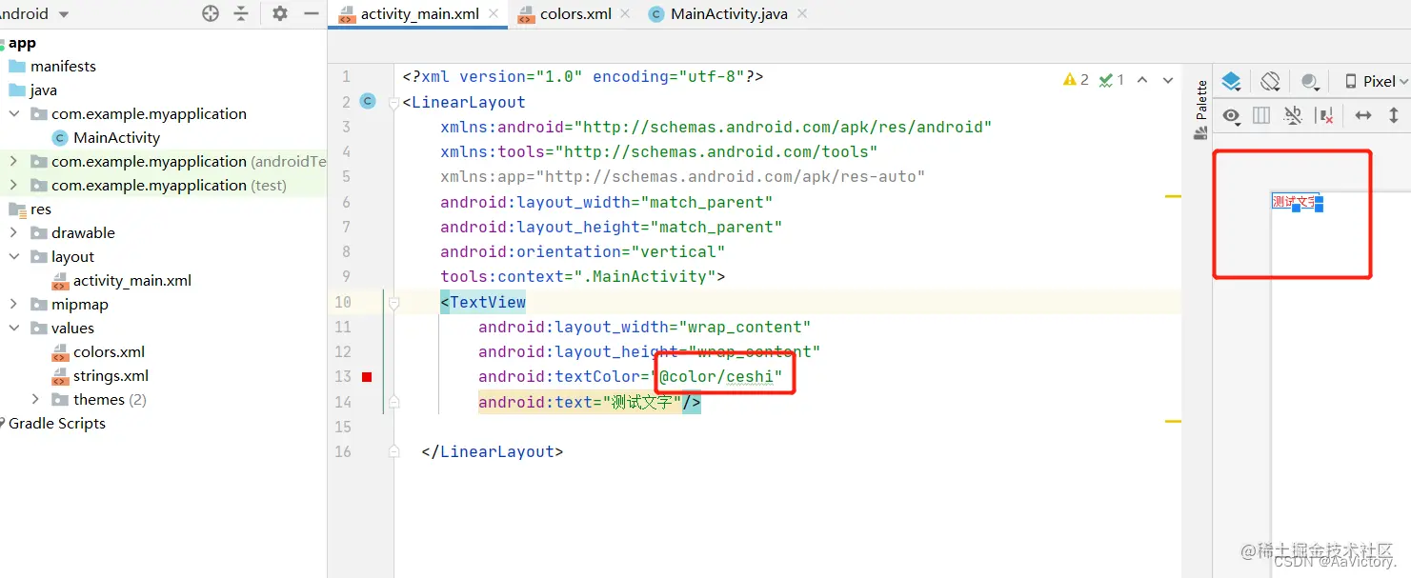Collapse the values folder
Screen dimensions: 1411x578
pyautogui.click(x=14, y=328)
